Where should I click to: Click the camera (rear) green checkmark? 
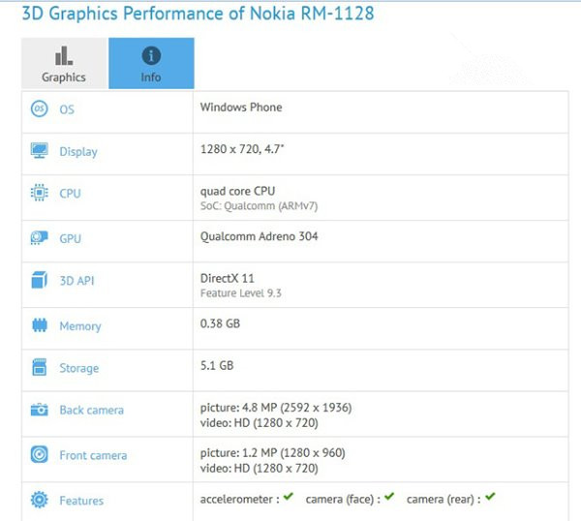click(x=490, y=498)
